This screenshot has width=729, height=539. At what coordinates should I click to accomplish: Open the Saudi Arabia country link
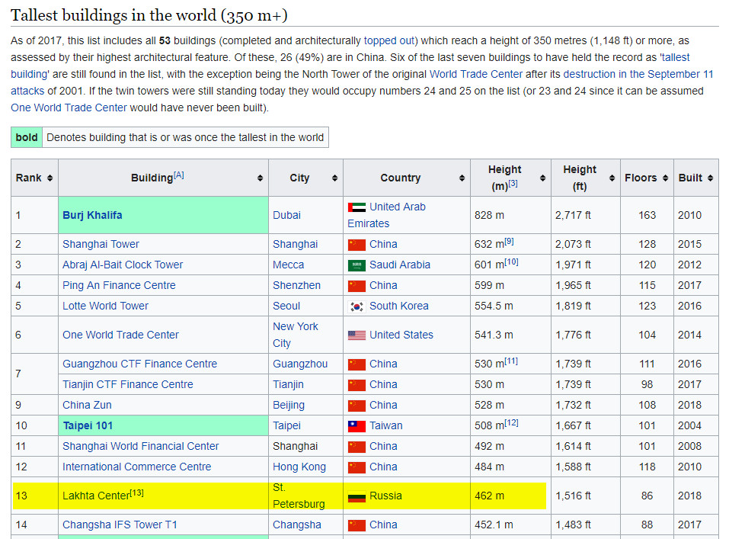coord(400,265)
